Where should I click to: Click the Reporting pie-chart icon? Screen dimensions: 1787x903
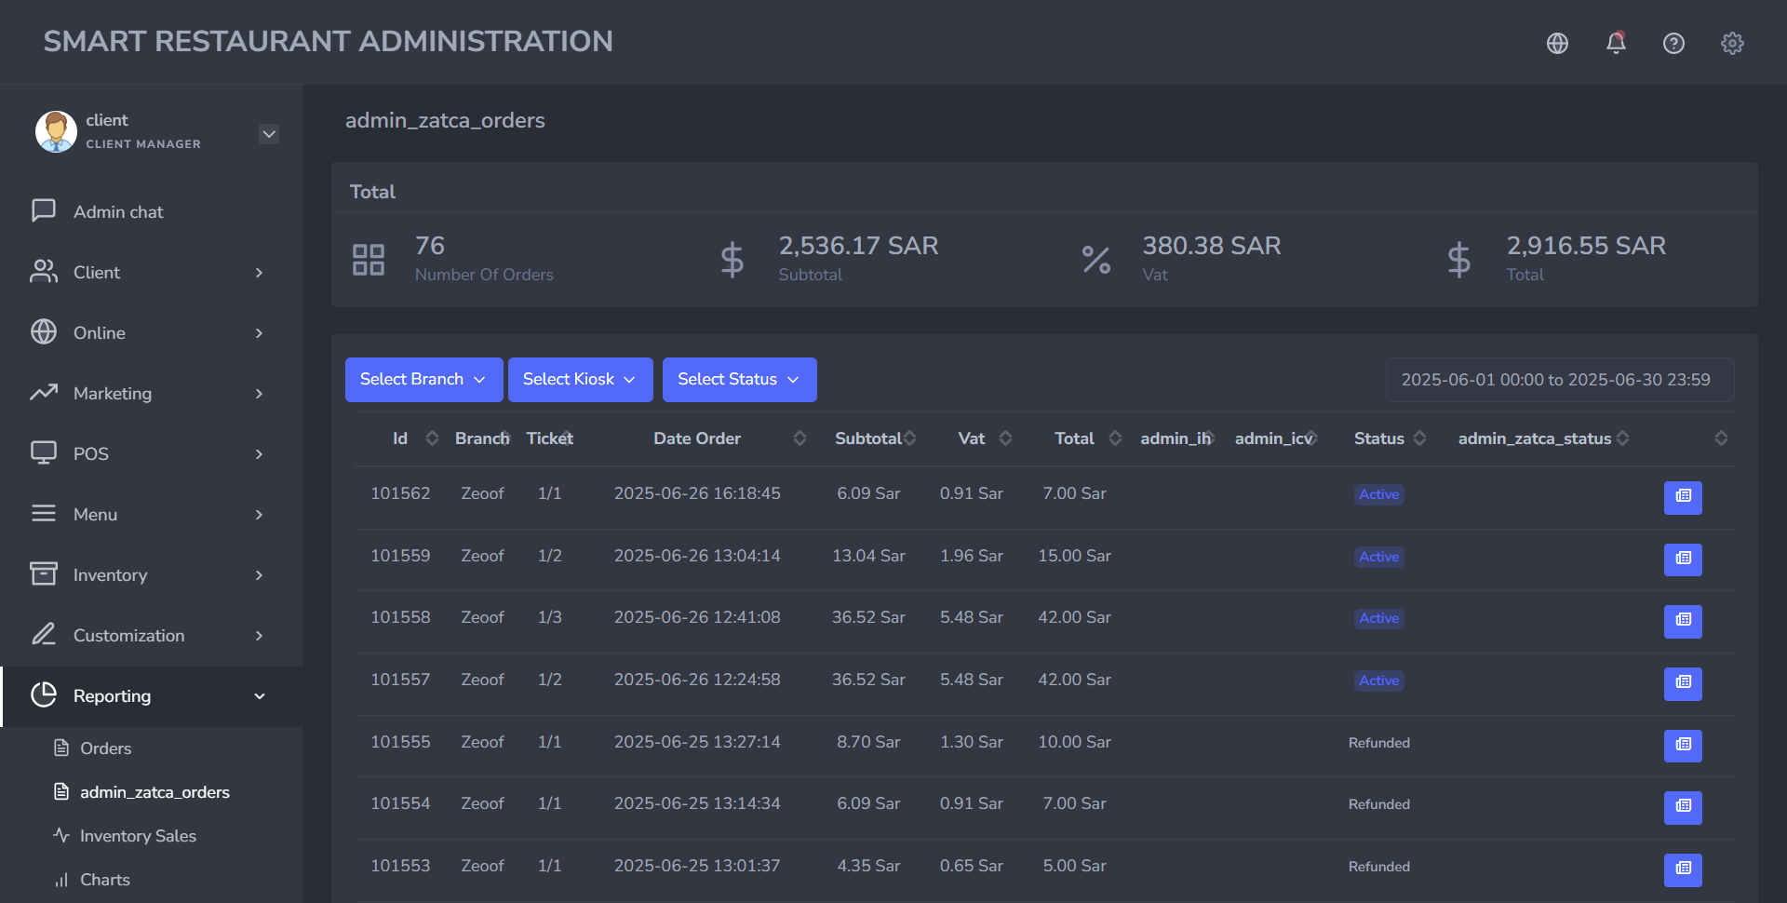pyautogui.click(x=44, y=694)
